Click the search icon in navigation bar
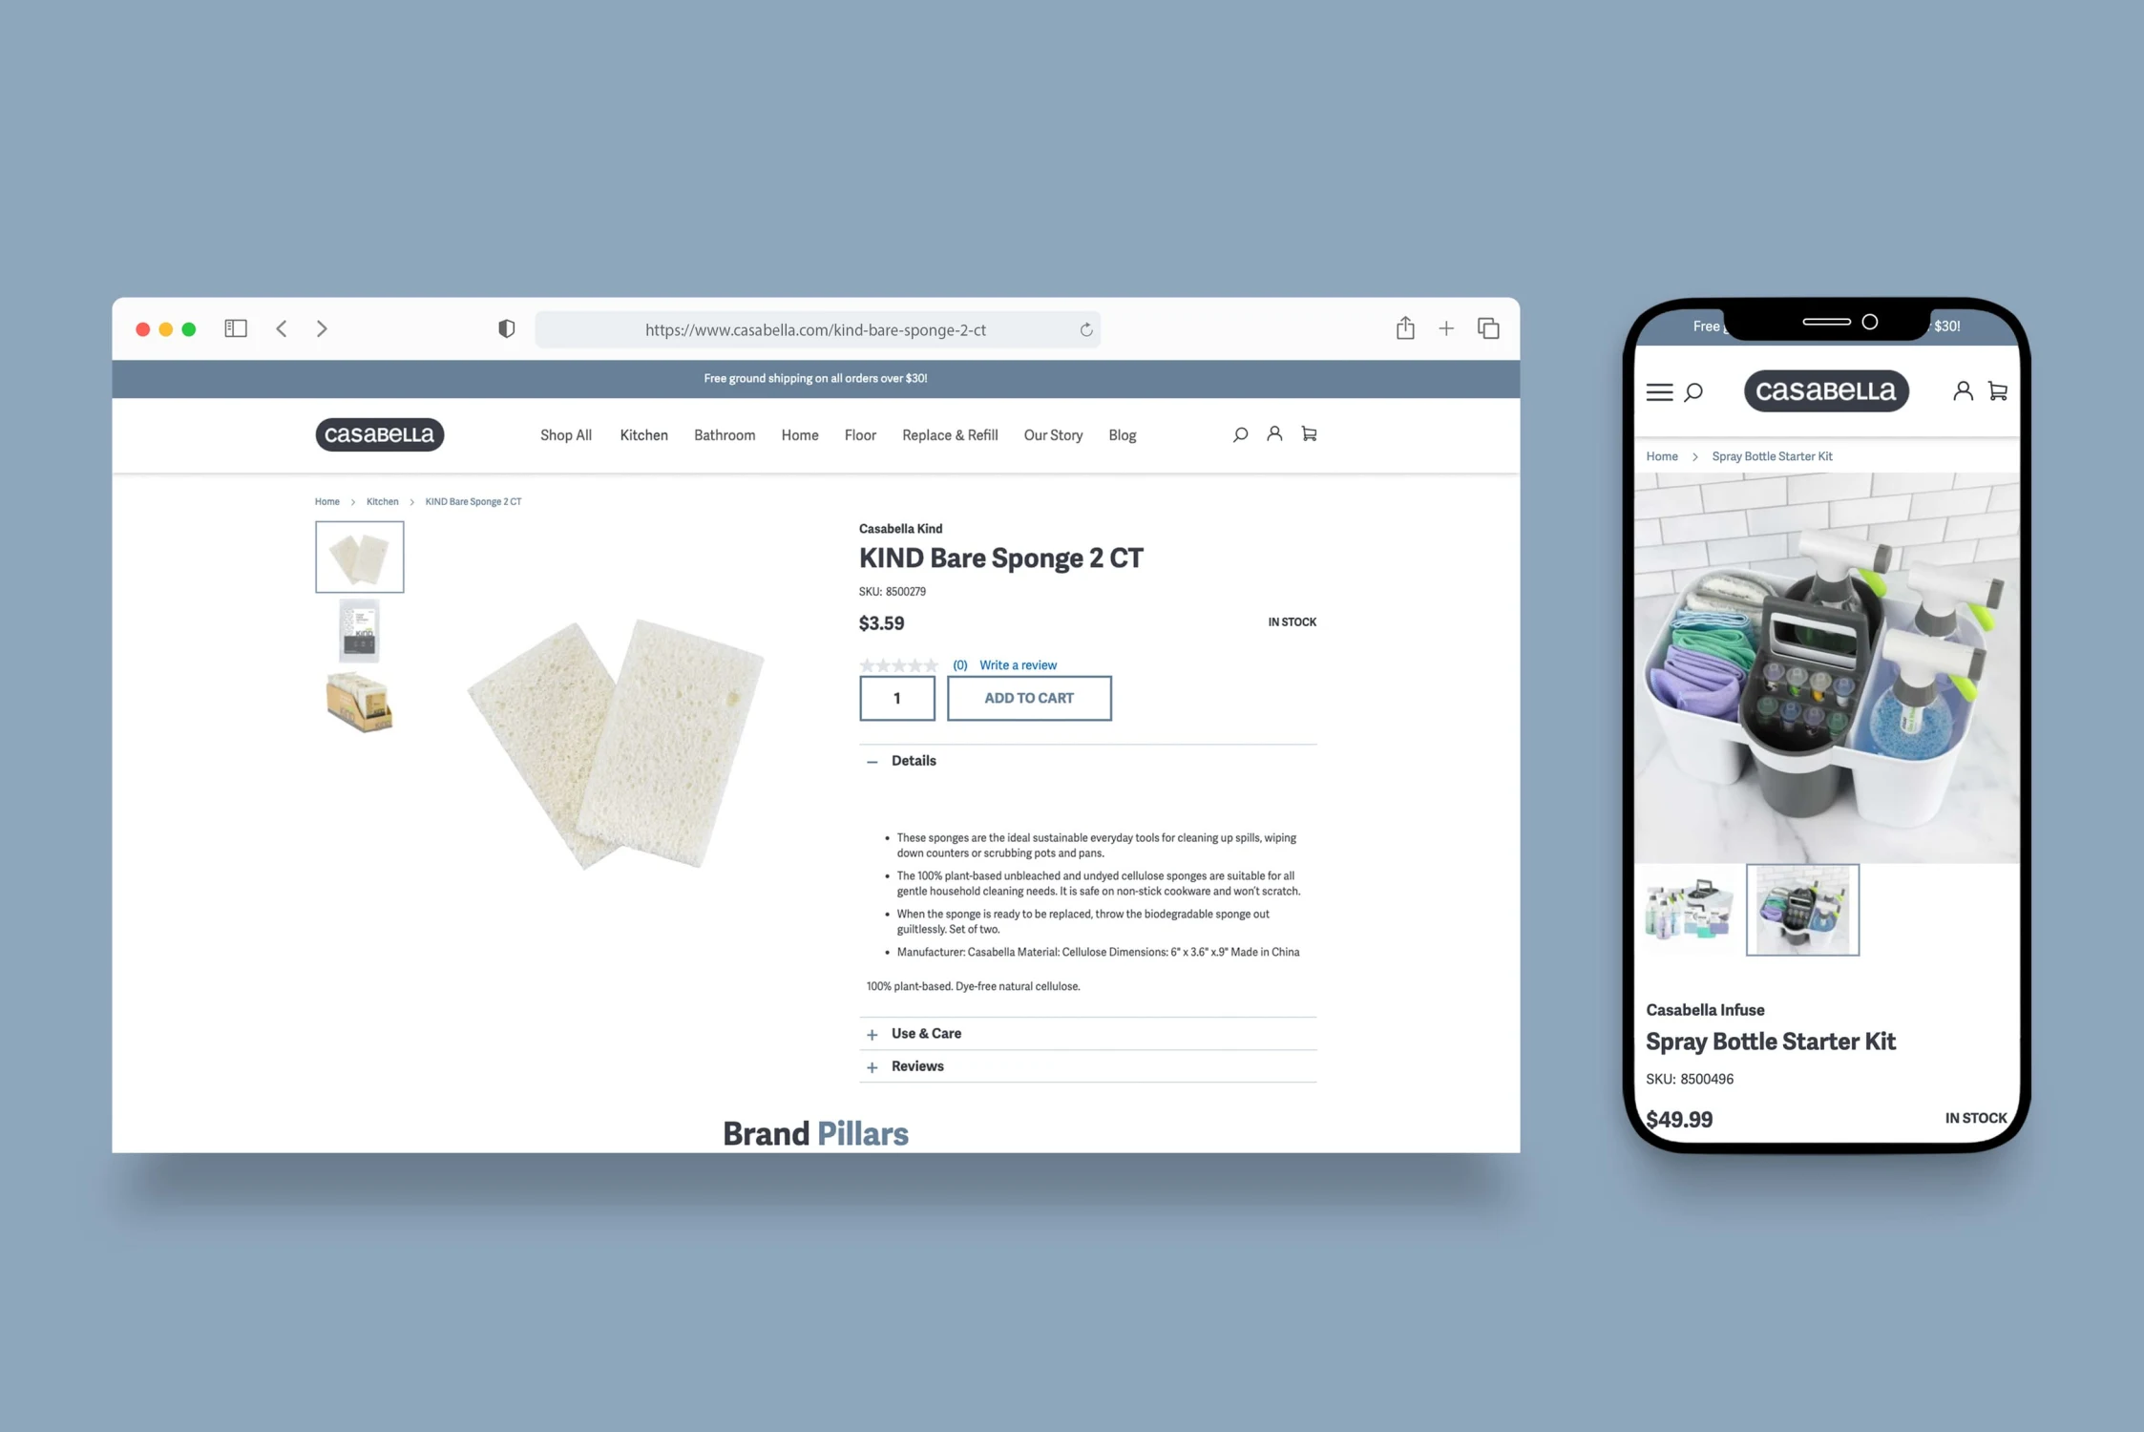The width and height of the screenshot is (2144, 1432). point(1240,434)
